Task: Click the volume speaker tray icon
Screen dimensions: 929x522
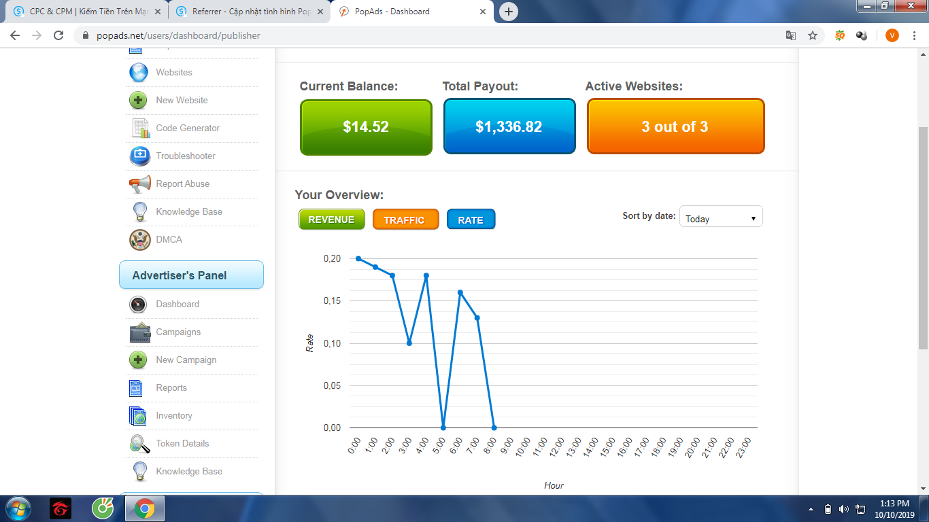Action: [x=844, y=509]
